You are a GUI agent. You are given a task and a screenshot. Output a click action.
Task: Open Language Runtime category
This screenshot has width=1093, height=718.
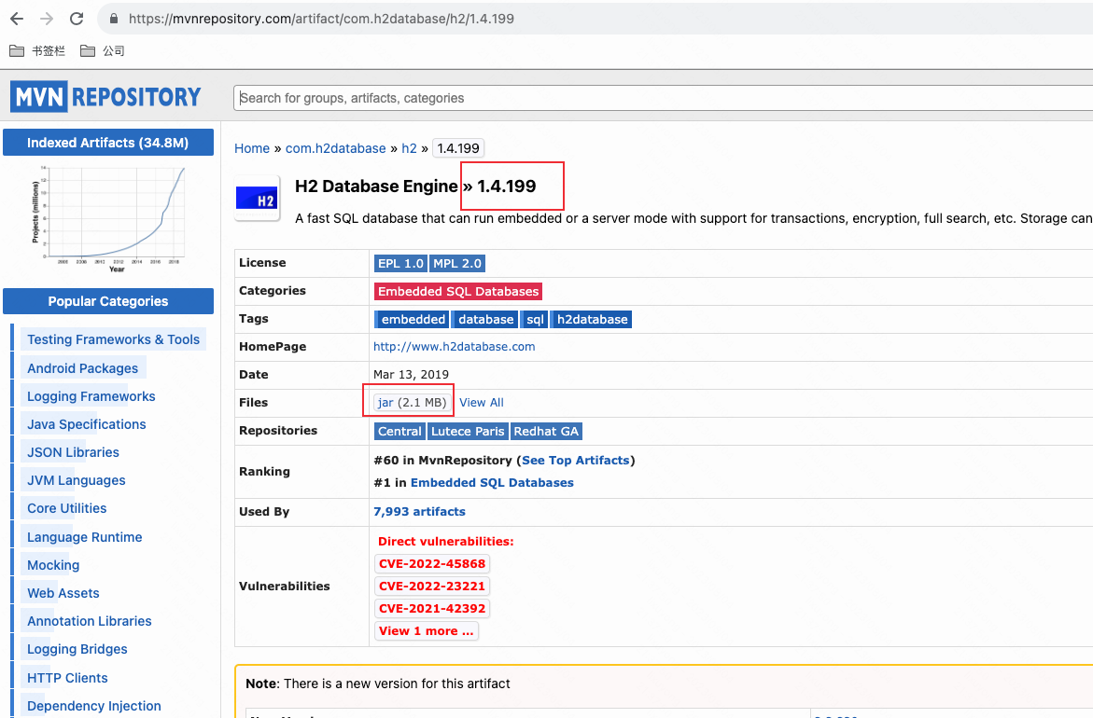tap(84, 538)
